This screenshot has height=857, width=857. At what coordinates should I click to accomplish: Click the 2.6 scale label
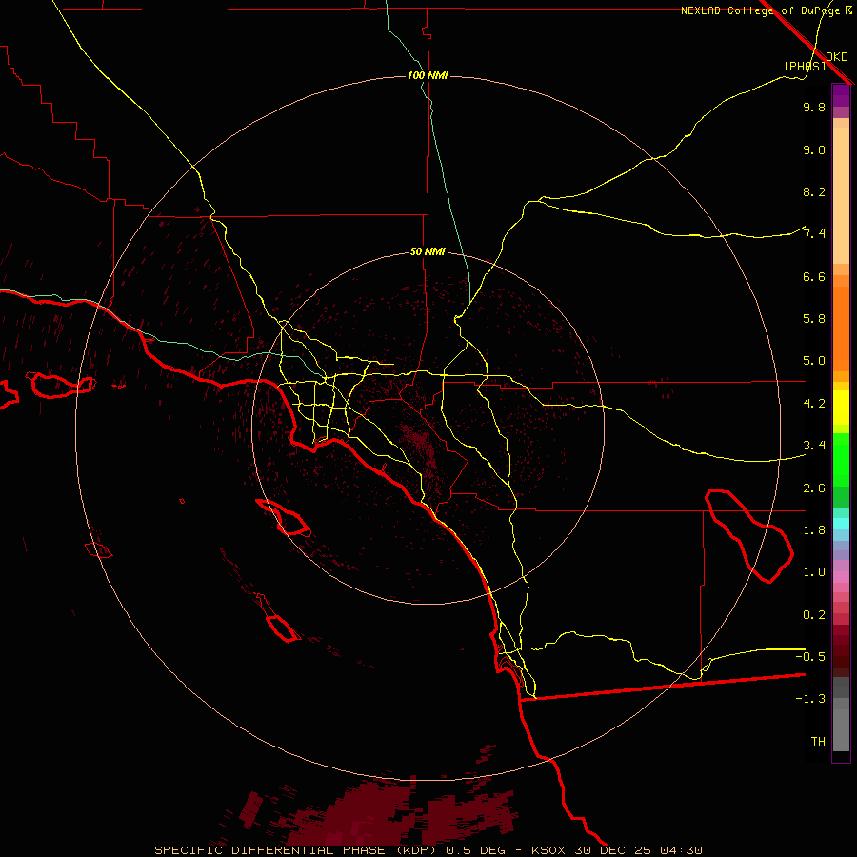[x=814, y=488]
